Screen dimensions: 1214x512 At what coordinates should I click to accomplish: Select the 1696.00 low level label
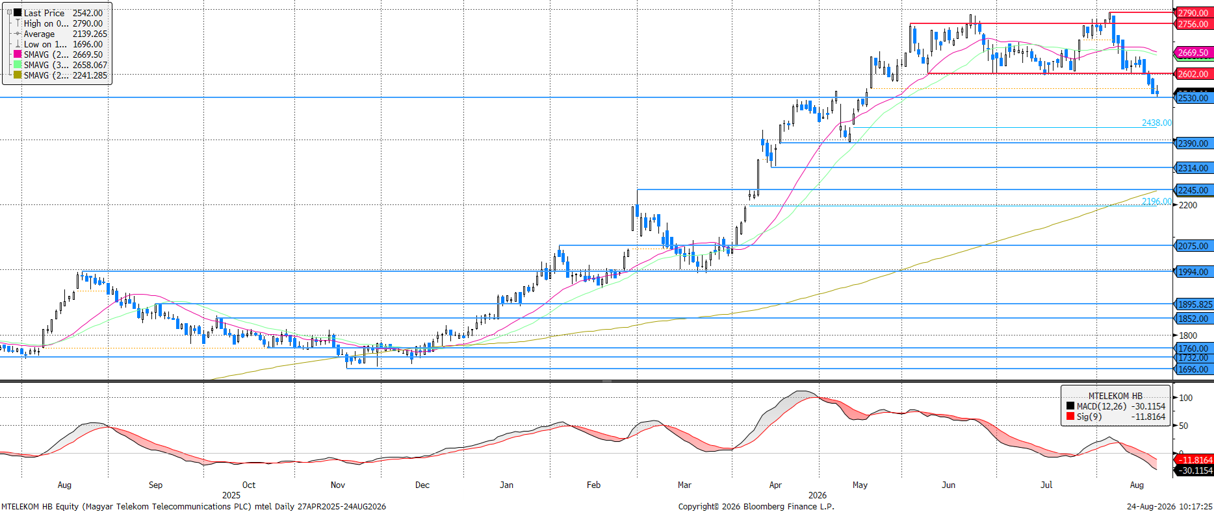click(x=1193, y=369)
